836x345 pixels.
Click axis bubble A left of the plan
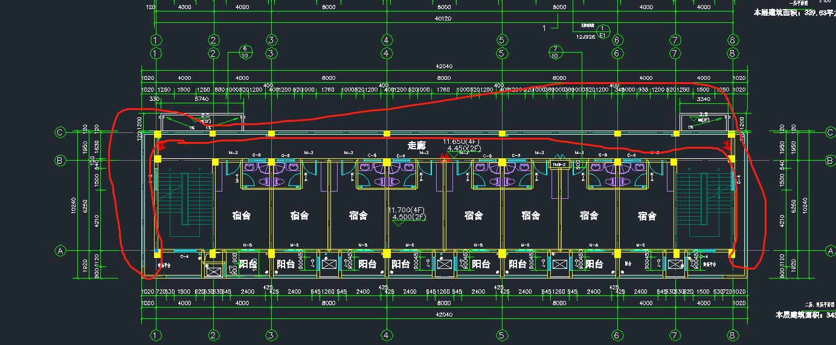point(60,250)
